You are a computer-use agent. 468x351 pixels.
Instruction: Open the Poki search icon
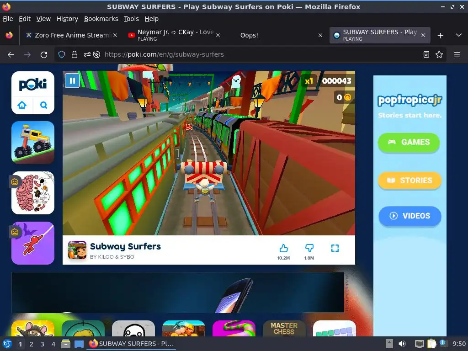pos(43,105)
